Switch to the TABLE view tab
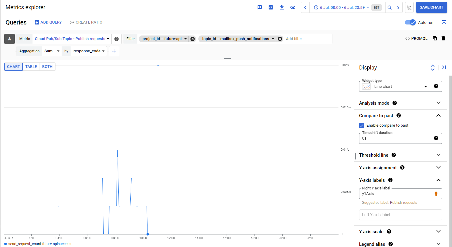The height and width of the screenshot is (247, 452). [31, 67]
